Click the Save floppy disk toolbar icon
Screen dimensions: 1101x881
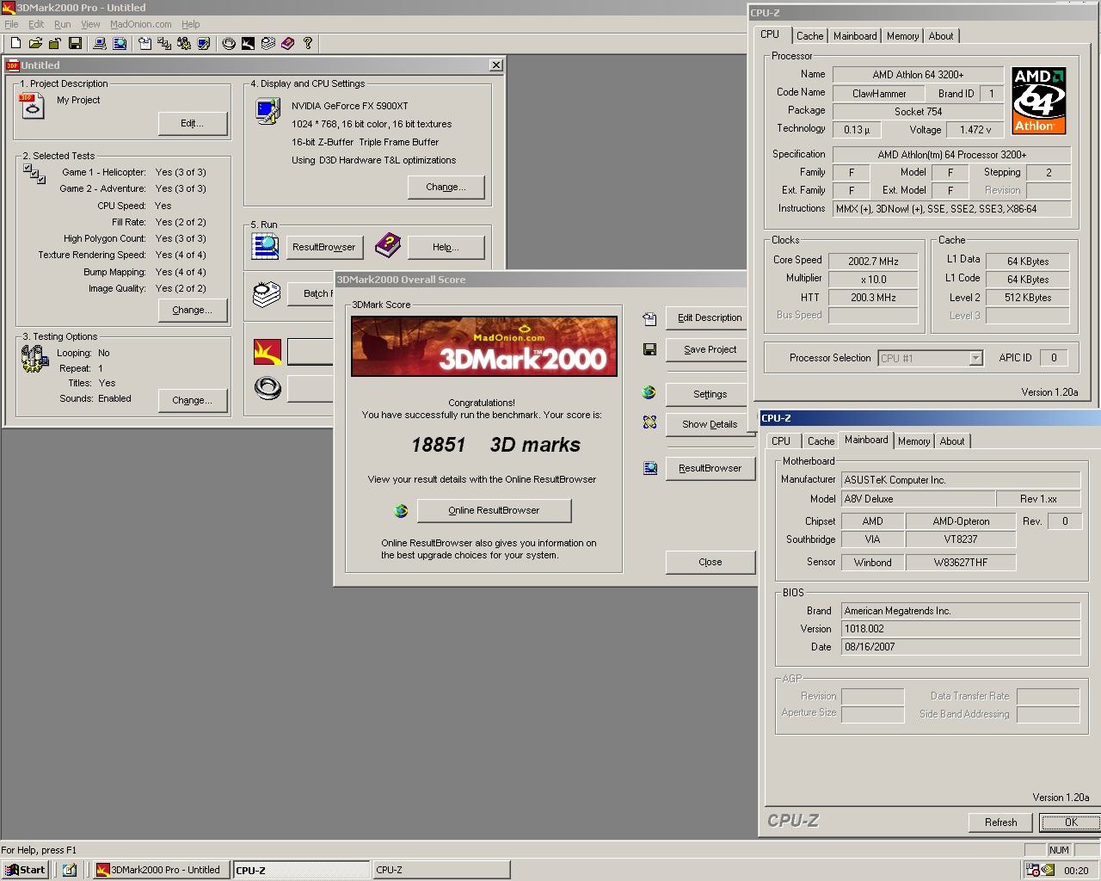pyautogui.click(x=75, y=43)
